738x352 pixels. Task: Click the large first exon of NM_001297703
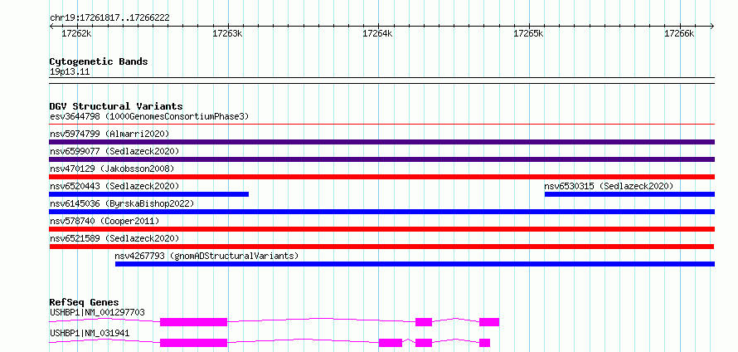[x=193, y=322]
